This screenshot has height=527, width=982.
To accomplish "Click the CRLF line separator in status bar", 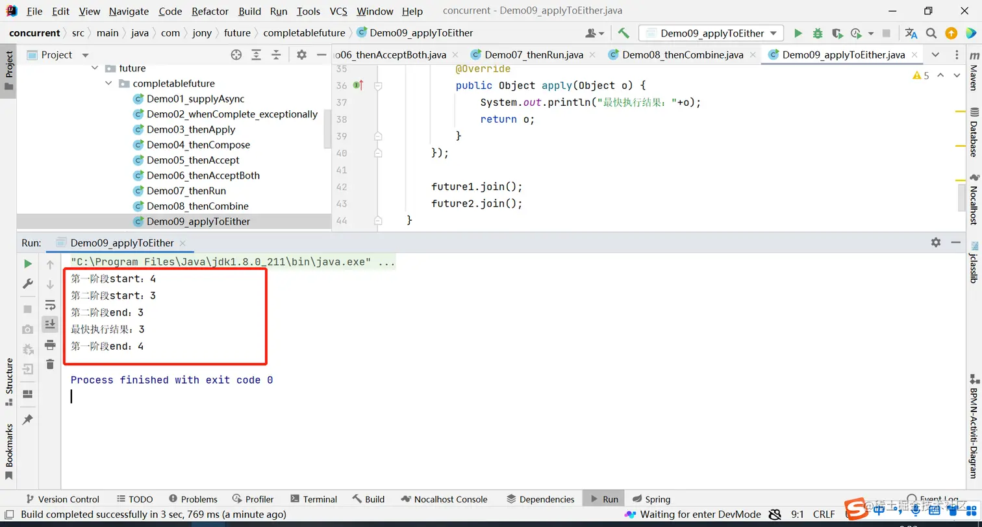I will (824, 515).
